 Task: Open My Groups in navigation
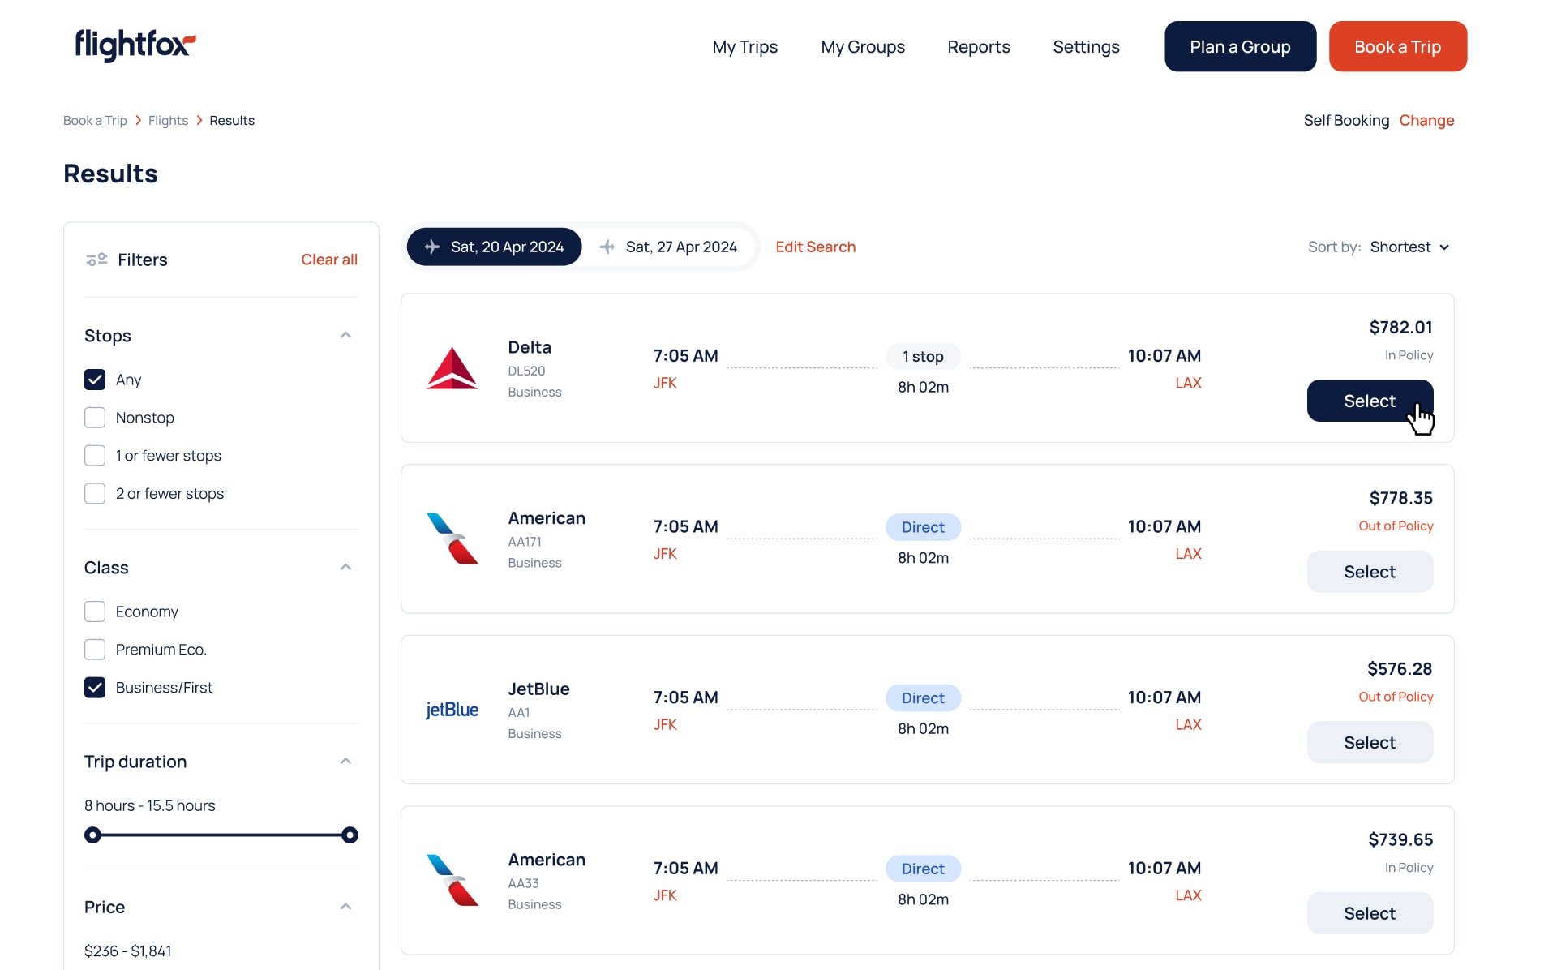863,47
